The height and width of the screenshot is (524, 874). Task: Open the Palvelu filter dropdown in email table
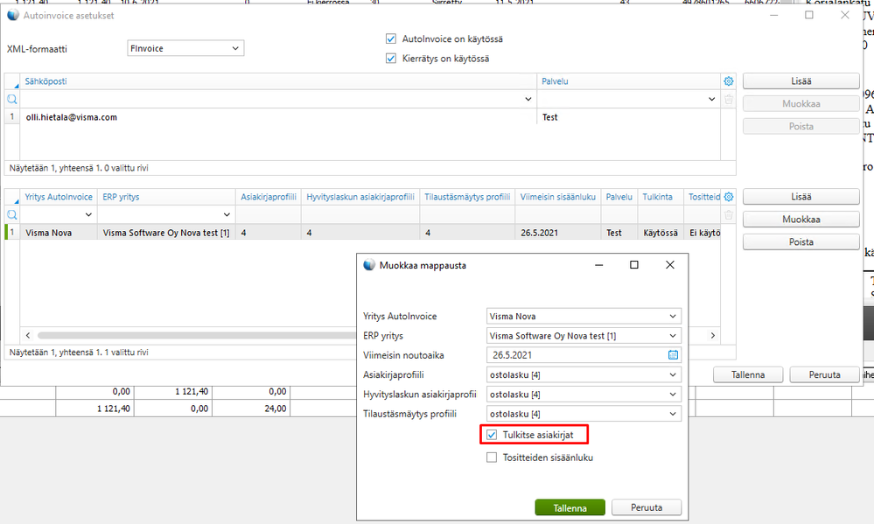(x=711, y=99)
